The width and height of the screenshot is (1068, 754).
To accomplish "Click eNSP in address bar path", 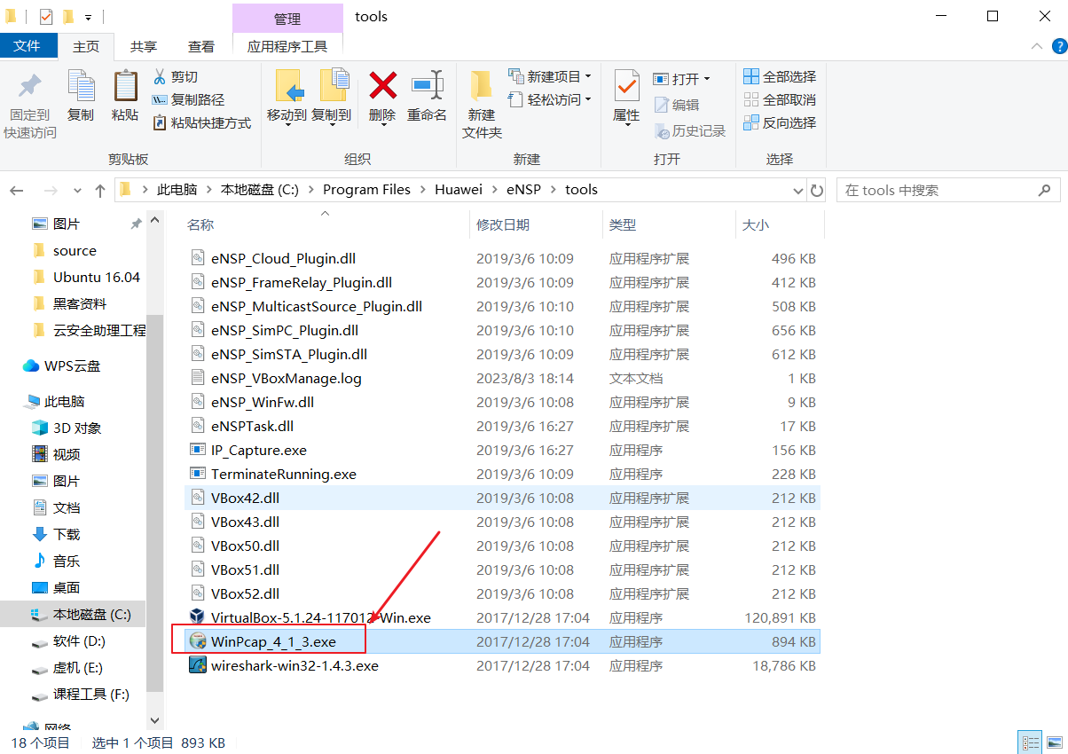I will (x=524, y=190).
